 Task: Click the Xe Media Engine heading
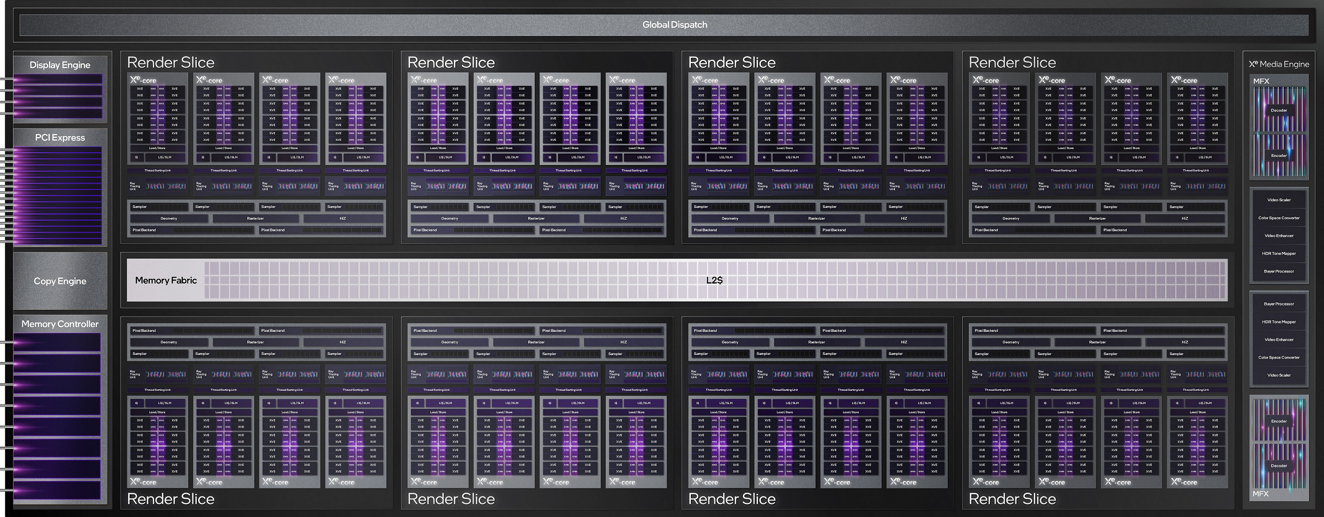[x=1279, y=64]
